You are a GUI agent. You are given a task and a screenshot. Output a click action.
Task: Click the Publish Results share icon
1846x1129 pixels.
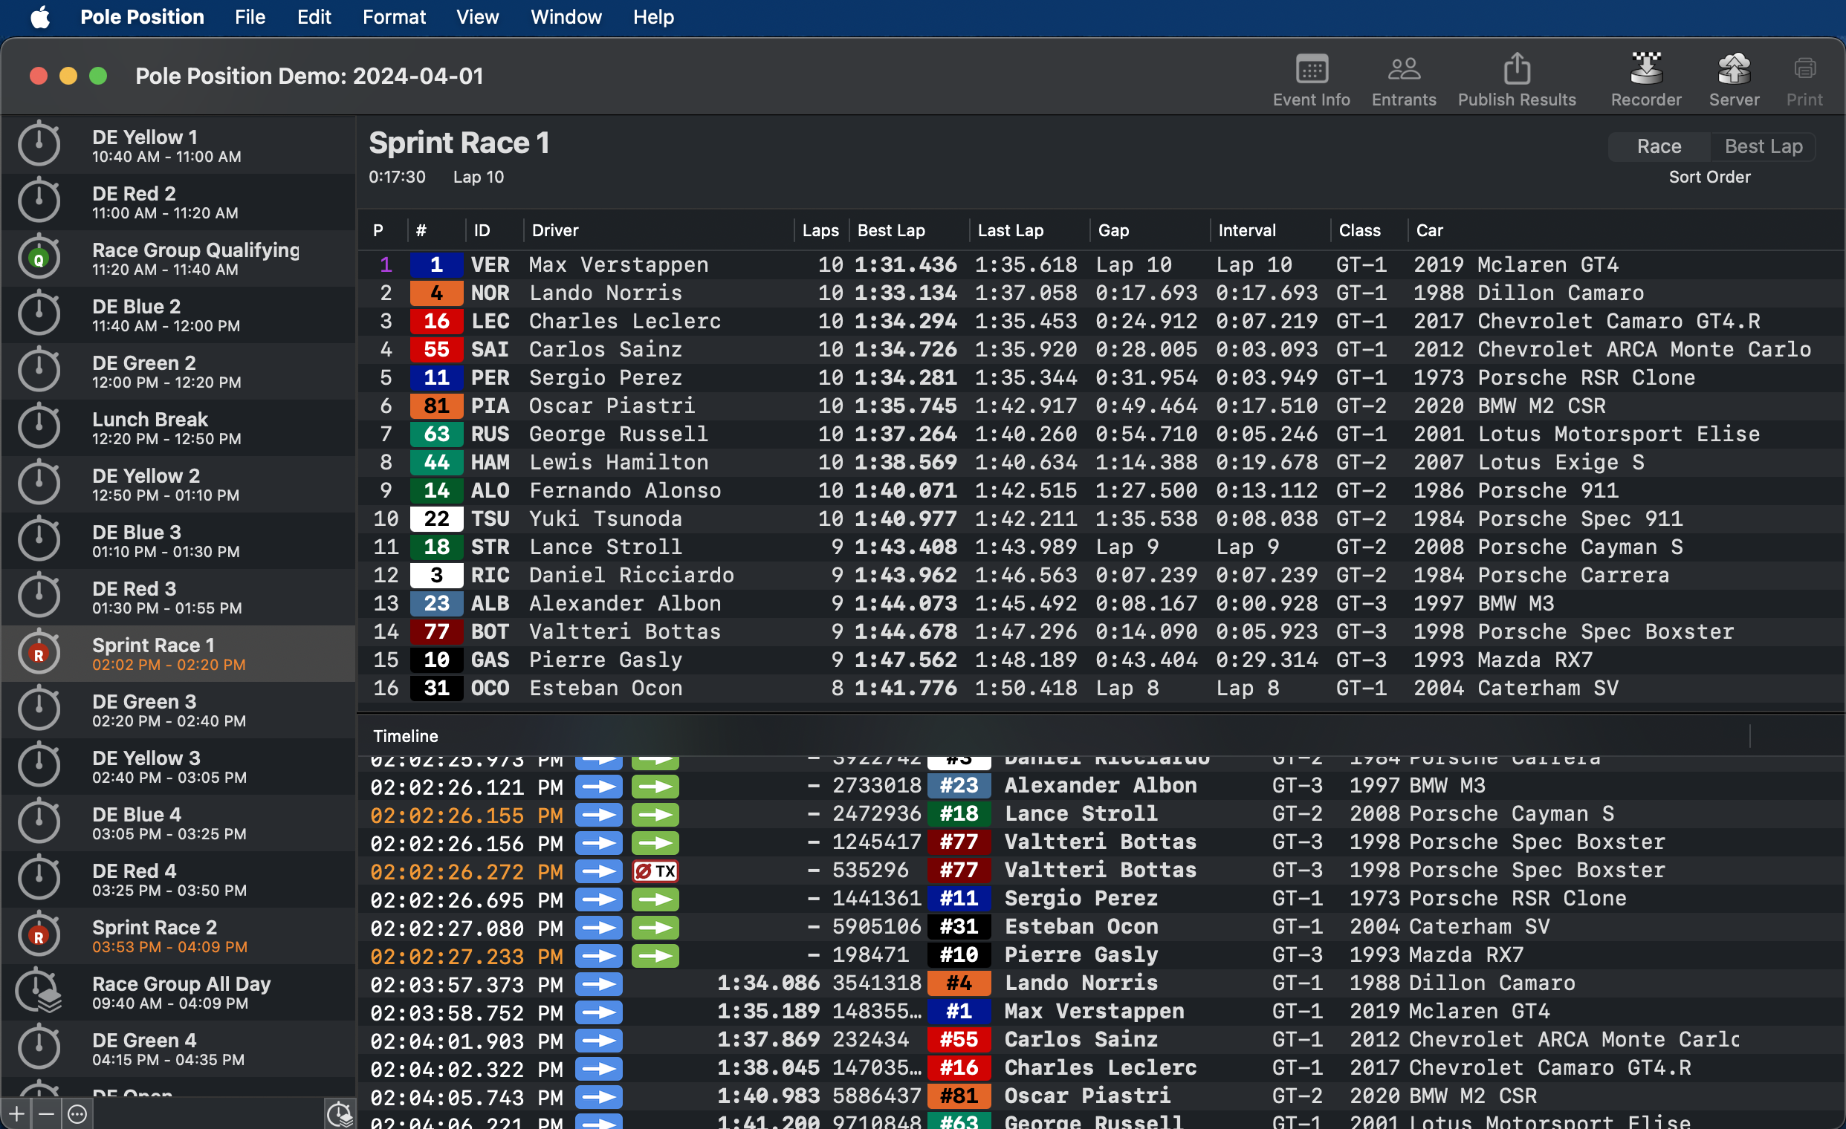click(1516, 69)
